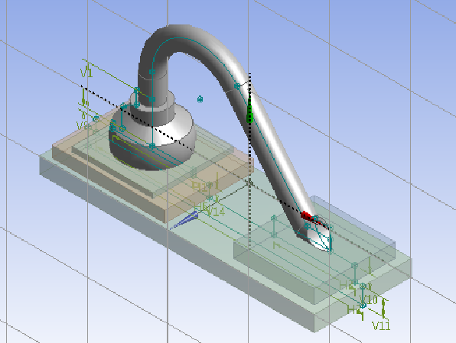The width and height of the screenshot is (456, 343).
Task: Select the V1 dimension label
Action: pyautogui.click(x=86, y=72)
